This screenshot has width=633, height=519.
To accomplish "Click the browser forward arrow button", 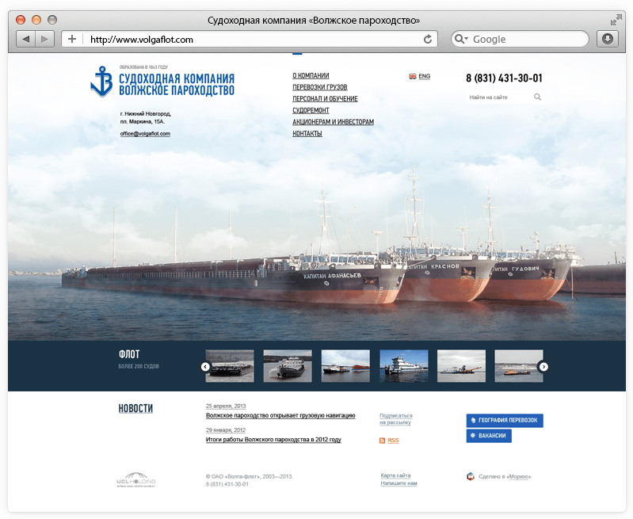I will (44, 39).
